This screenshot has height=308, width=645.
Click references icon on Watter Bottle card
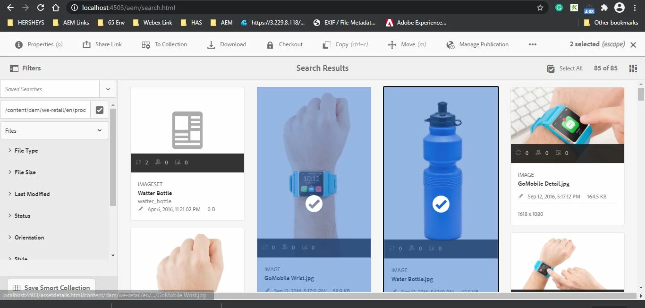click(x=138, y=163)
